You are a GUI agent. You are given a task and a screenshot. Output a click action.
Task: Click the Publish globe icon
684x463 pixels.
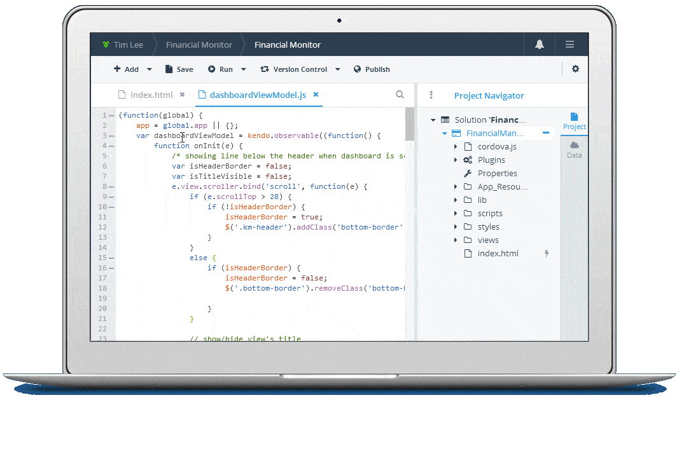(x=357, y=69)
